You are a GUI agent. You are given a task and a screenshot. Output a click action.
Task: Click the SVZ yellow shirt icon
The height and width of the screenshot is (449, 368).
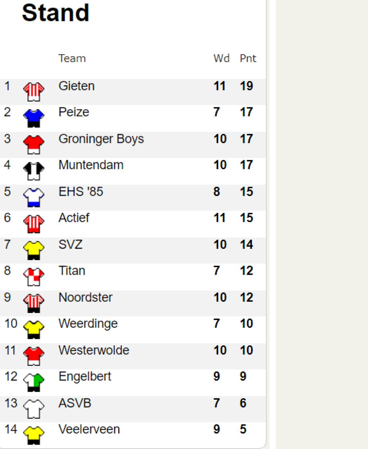click(34, 250)
